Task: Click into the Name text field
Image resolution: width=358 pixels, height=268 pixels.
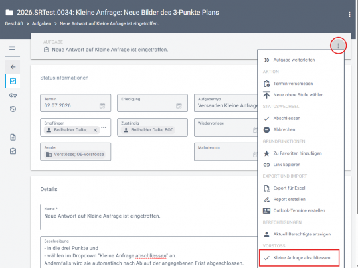Action: [x=149, y=217]
